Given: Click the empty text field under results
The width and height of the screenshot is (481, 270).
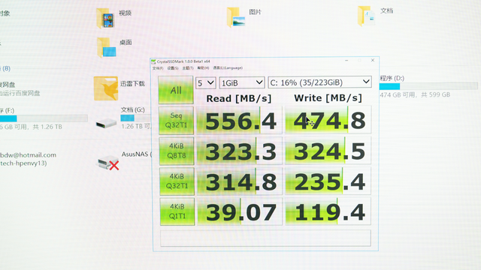Looking at the screenshot, I should [265, 238].
